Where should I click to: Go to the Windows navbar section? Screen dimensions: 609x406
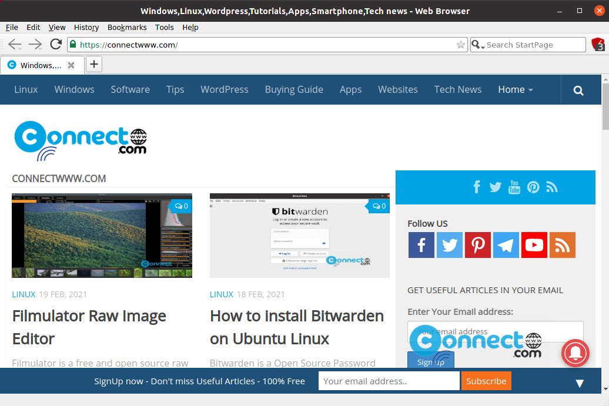(x=74, y=90)
